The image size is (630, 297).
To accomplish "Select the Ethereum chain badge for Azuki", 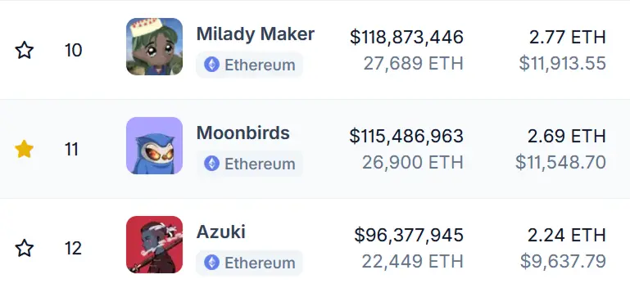I will tap(250, 263).
